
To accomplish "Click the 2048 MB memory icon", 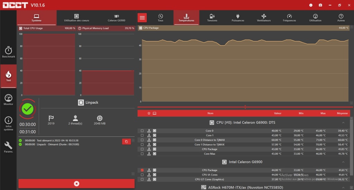I will tap(100, 118).
